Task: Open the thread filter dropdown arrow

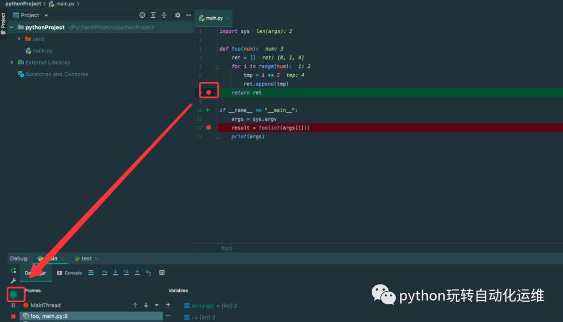Action: coord(156,305)
